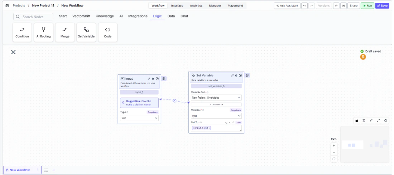The image size is (394, 175).
Task: Open the user avatar S
Action: tap(363, 57)
